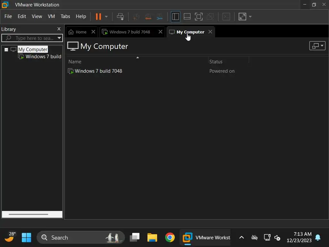Click the Revert to Snapshot toolbar icon
Viewport: 329px width, 247px height.
148,17
